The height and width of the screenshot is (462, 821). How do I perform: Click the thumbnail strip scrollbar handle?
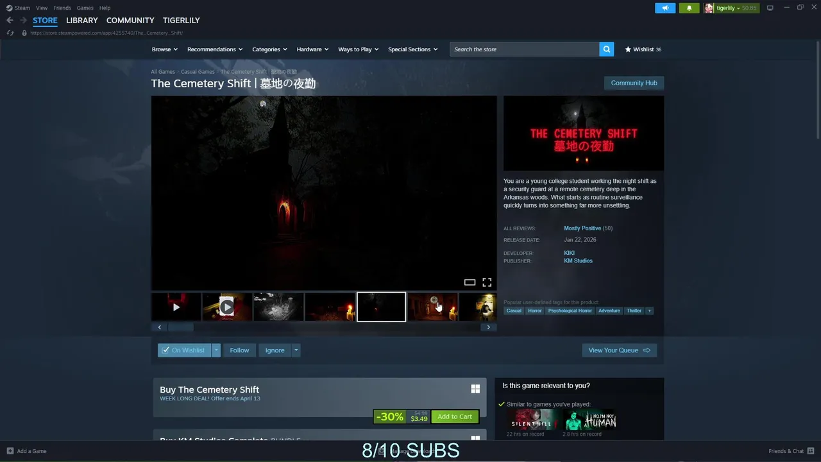[181, 327]
